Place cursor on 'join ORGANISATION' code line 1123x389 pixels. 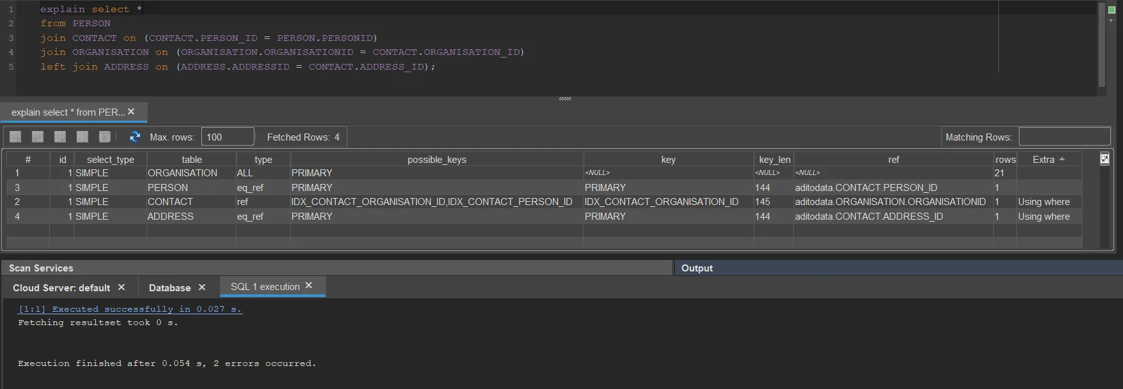282,52
